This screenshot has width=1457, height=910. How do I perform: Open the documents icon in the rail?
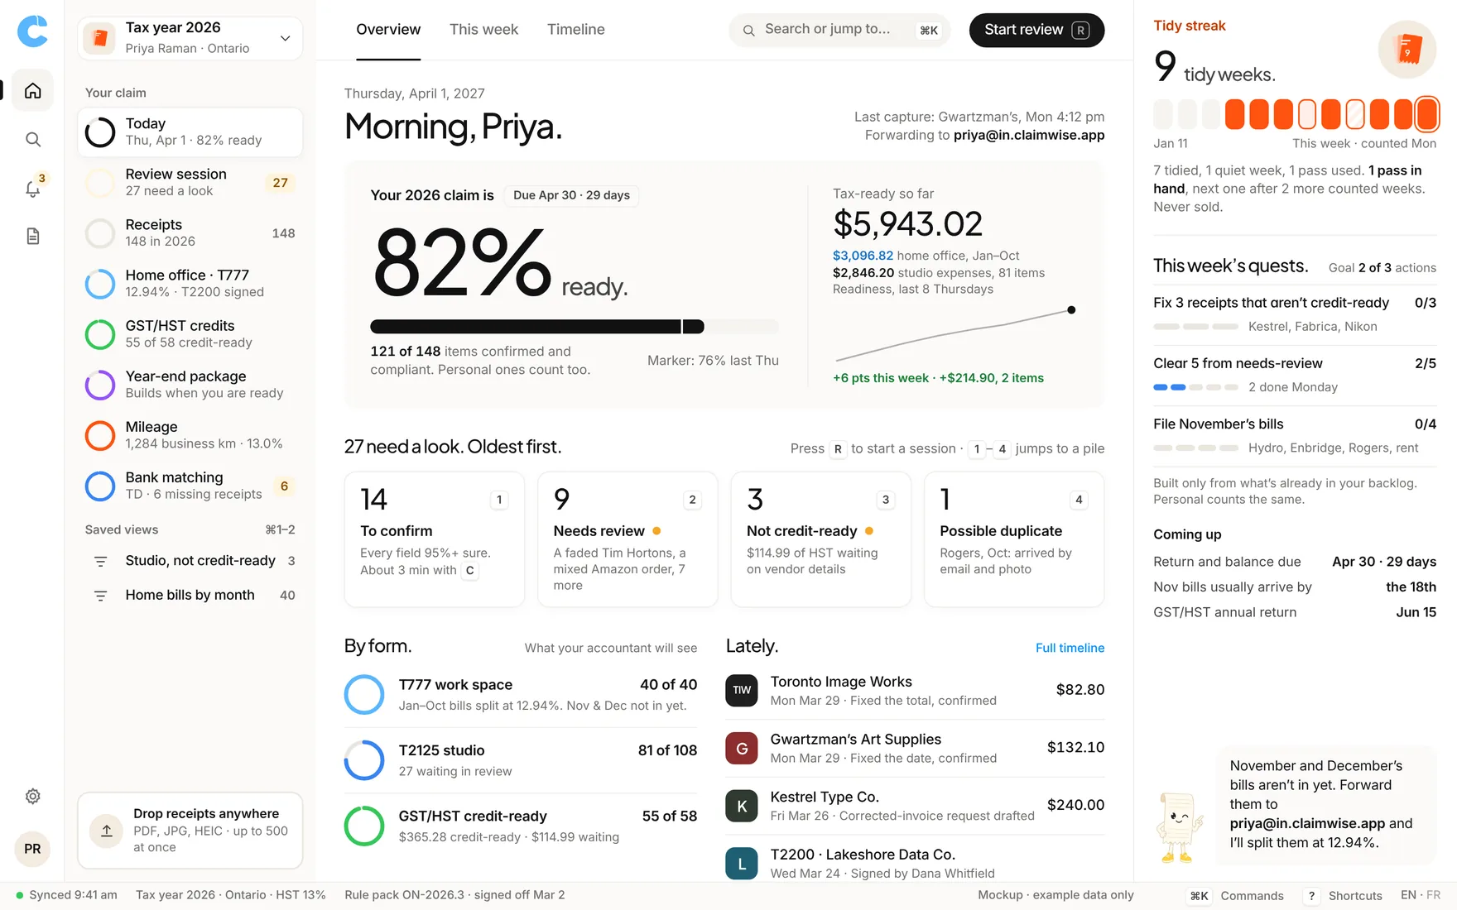coord(32,237)
